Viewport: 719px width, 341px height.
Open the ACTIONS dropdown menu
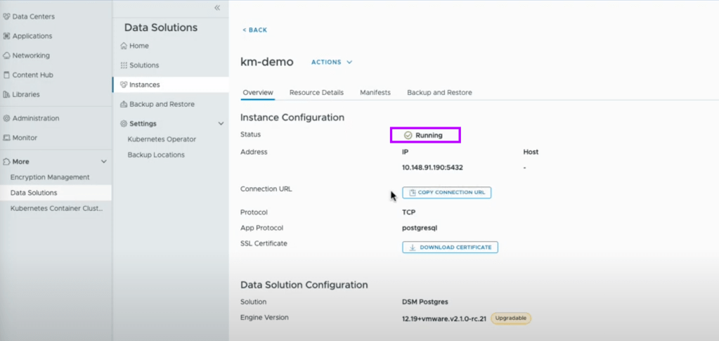pyautogui.click(x=331, y=62)
